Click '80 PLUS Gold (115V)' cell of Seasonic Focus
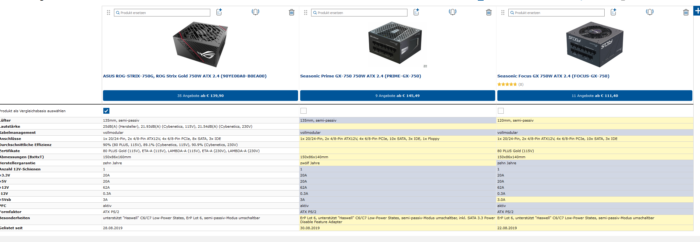This screenshot has height=242, width=700. [x=595, y=151]
